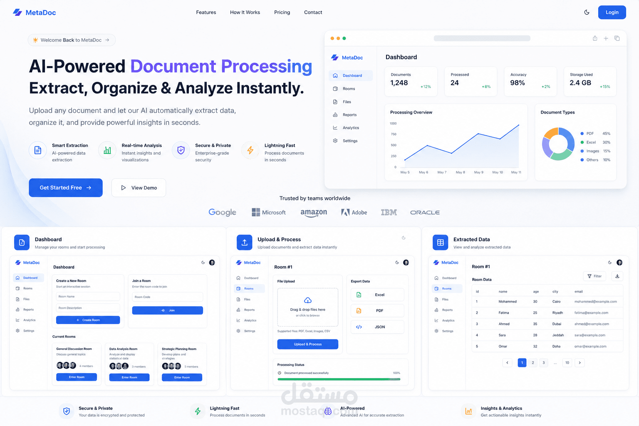
Task: Click the AI-Powered brain icon
Action: click(x=328, y=411)
